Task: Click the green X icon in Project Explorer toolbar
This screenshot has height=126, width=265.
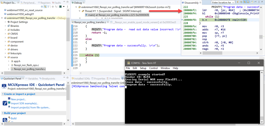Action: click(x=60, y=7)
